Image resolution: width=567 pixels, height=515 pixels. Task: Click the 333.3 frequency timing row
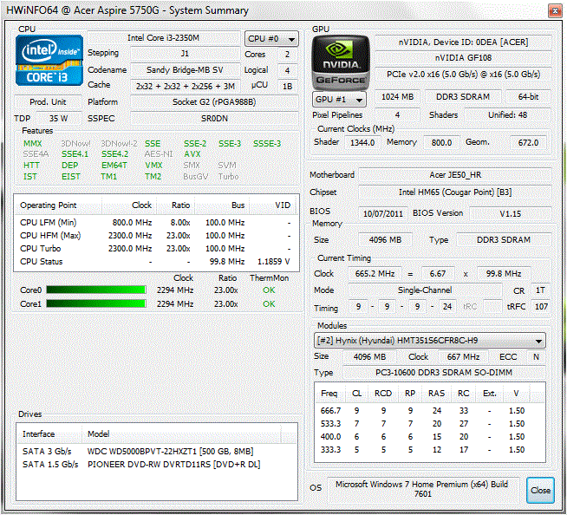(430, 449)
